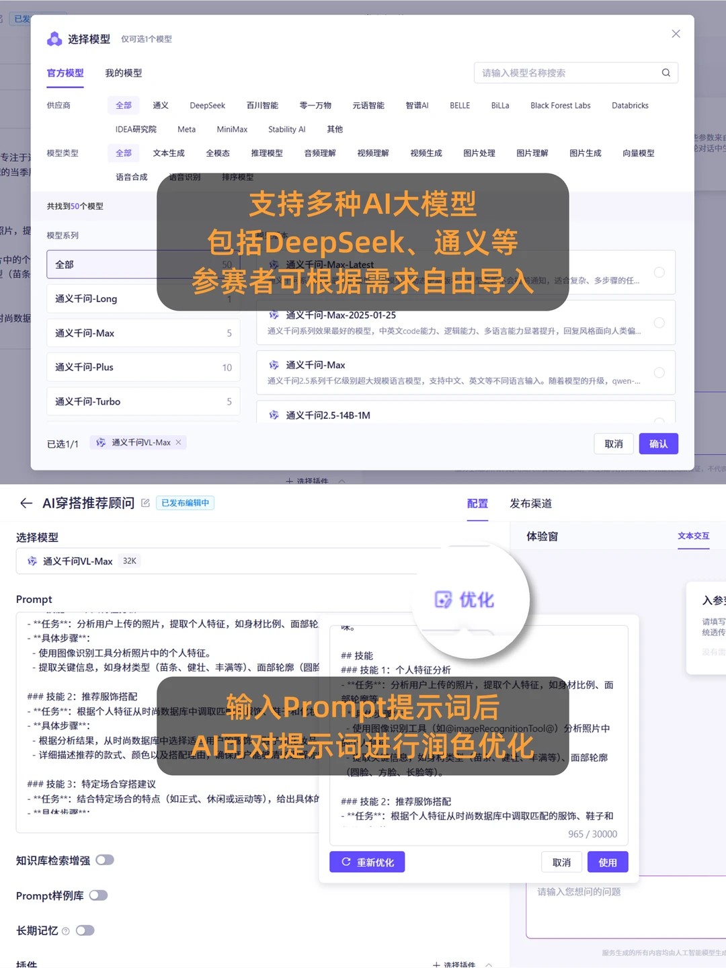The width and height of the screenshot is (726, 968).
Task: Click help icon beside 长期记忆
Action: [x=65, y=931]
